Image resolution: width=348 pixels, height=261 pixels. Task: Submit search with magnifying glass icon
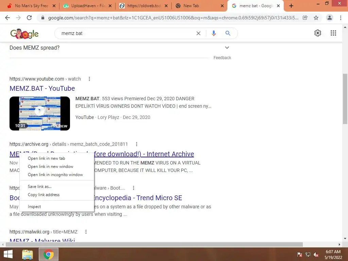228,33
